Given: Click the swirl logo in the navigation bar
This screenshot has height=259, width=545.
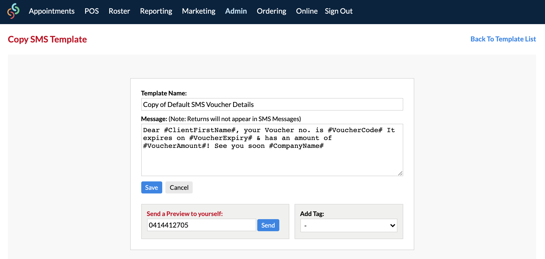Looking at the screenshot, I should tap(13, 11).
